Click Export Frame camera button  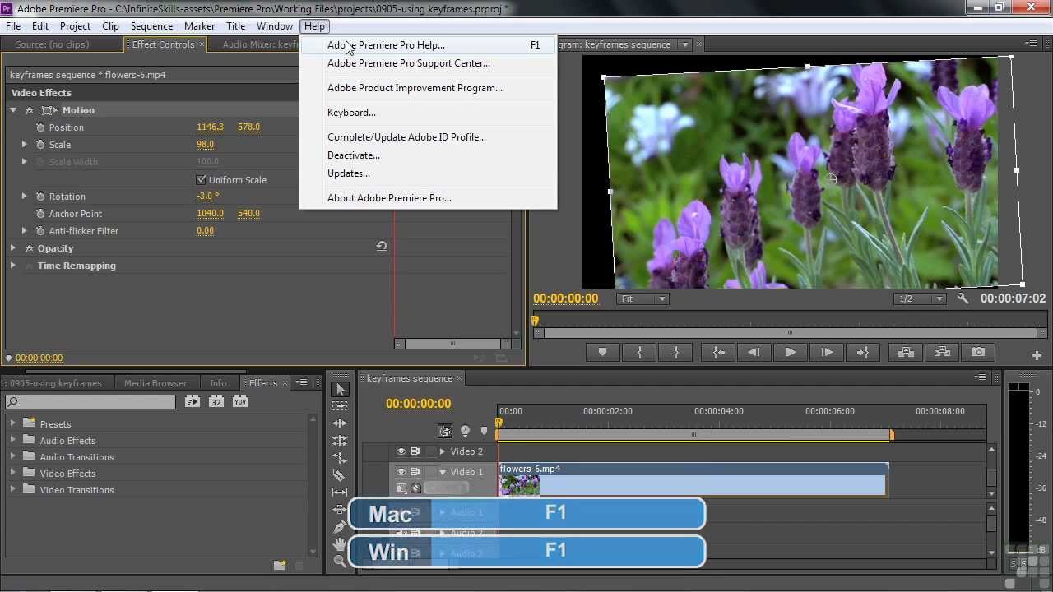coord(978,352)
